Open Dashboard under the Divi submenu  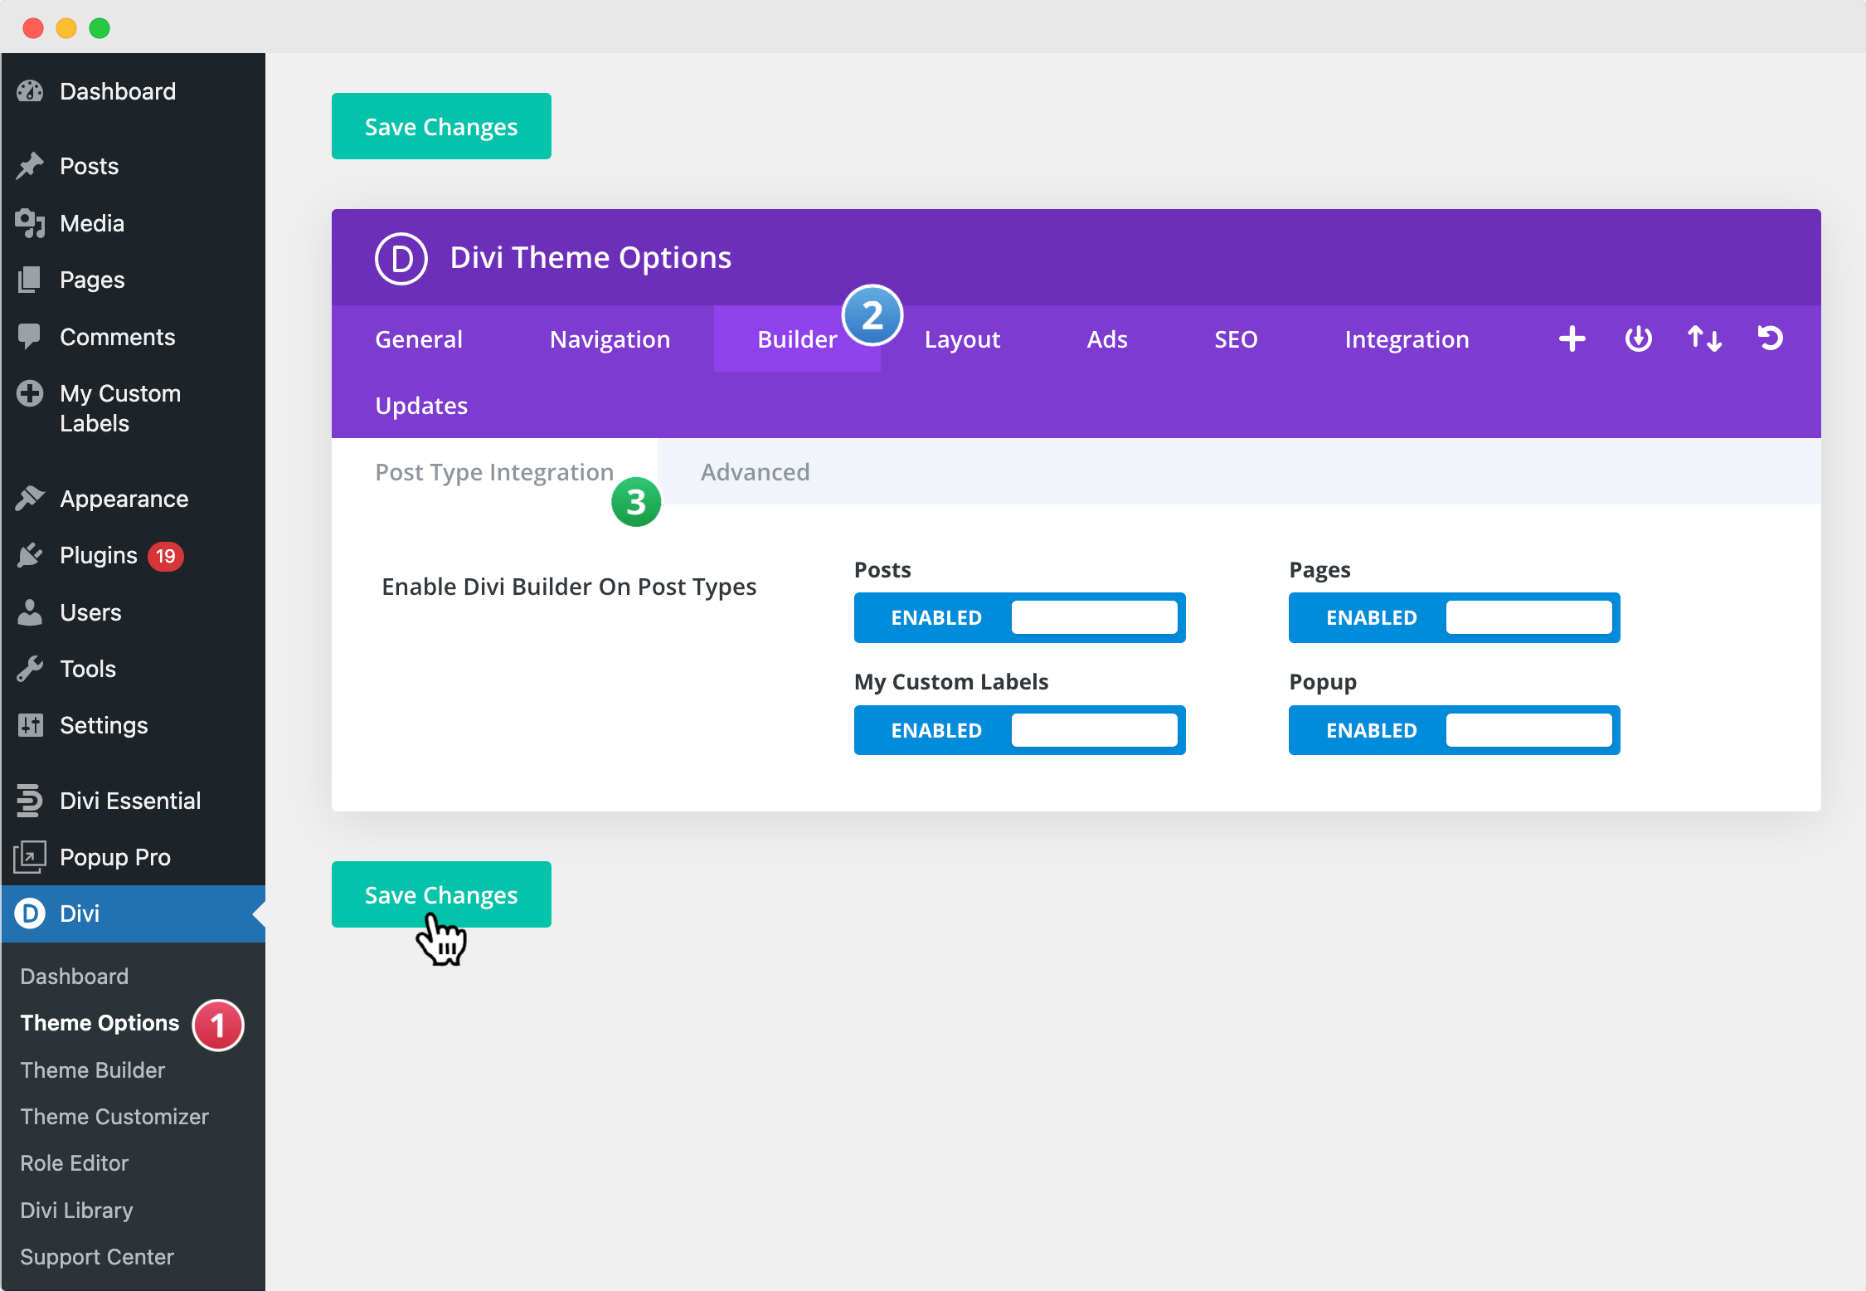pos(75,976)
